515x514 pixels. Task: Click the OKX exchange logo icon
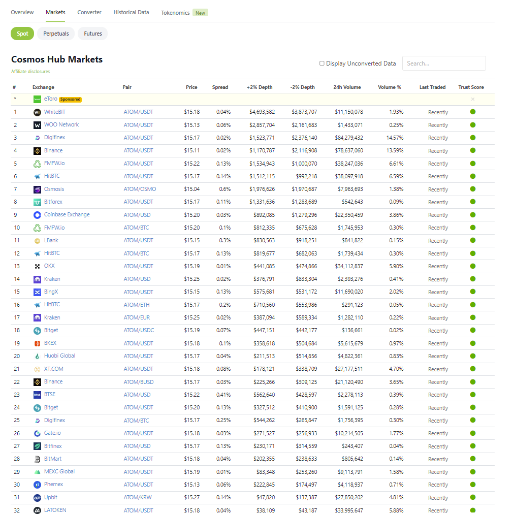[x=37, y=266]
